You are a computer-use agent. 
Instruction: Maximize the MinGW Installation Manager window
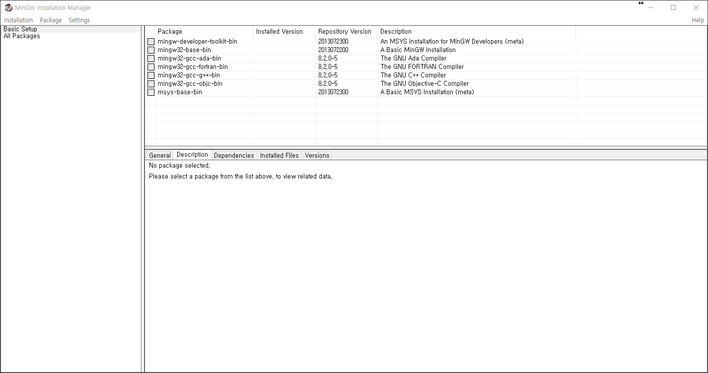click(x=673, y=7)
